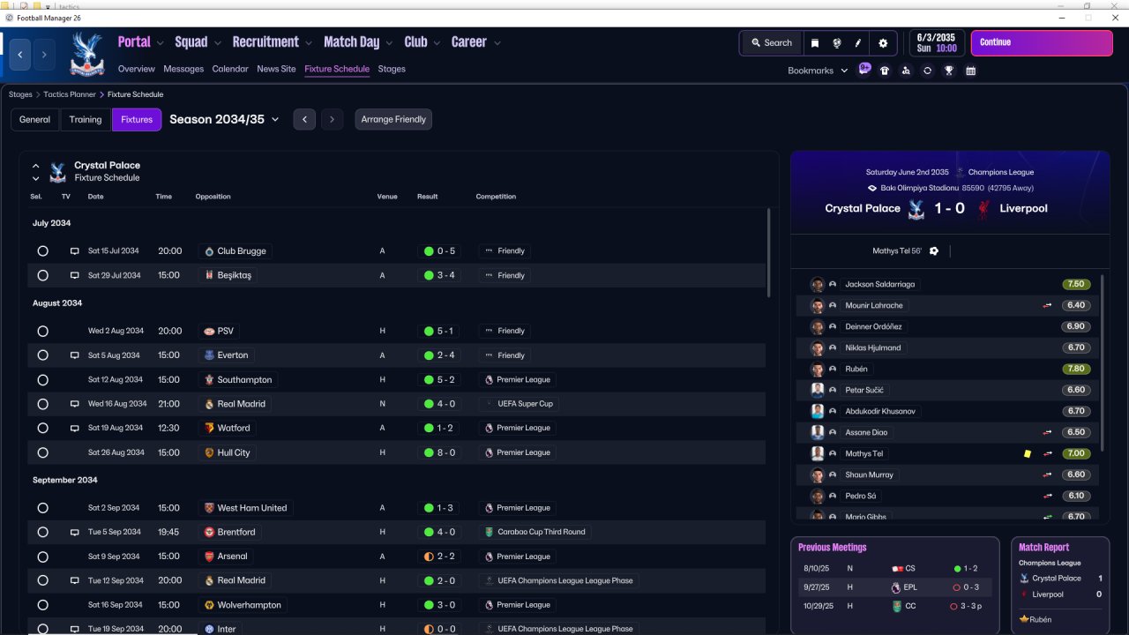
Task: Switch to the Stages tab
Action: [392, 69]
